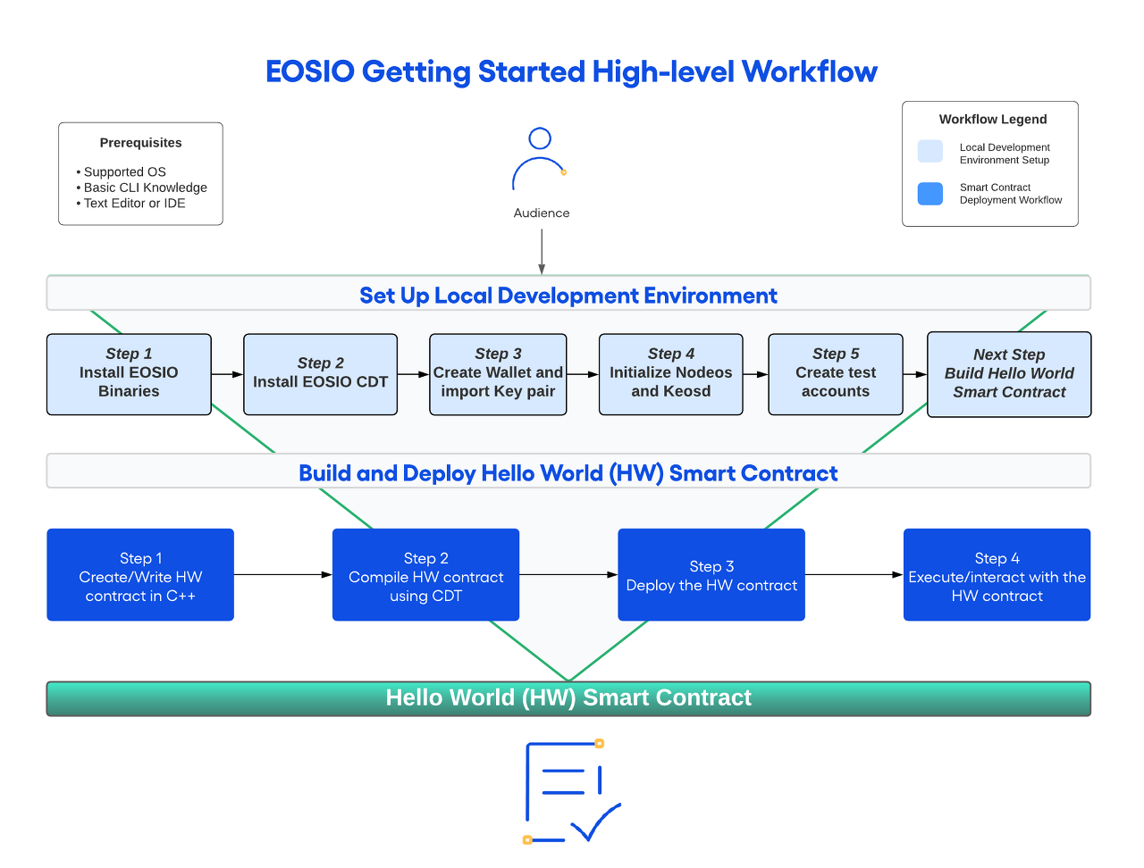
Task: Click Step 3 Deploy the HW contract box
Action: pyautogui.click(x=711, y=575)
